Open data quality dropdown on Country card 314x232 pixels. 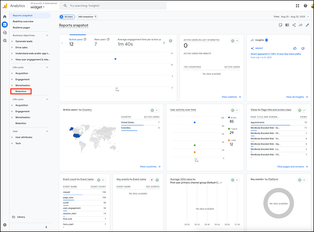click(x=155, y=110)
